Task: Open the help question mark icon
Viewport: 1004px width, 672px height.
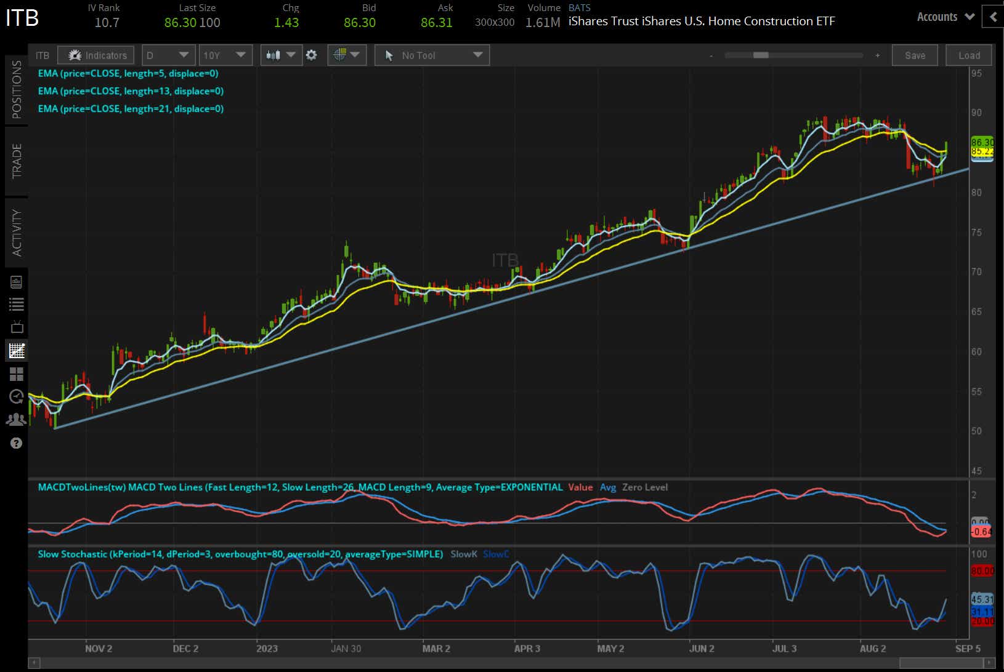Action: [17, 443]
